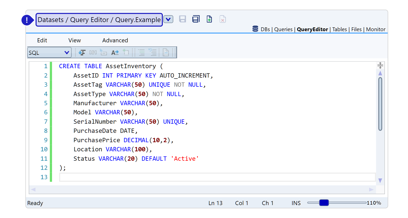Click the uncomment lines undo icon
The width and height of the screenshot is (408, 218).
(152, 52)
